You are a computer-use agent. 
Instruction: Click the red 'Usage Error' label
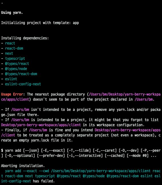(x=12, y=94)
